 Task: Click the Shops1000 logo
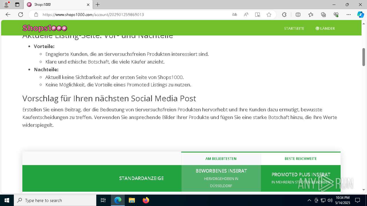click(x=45, y=28)
